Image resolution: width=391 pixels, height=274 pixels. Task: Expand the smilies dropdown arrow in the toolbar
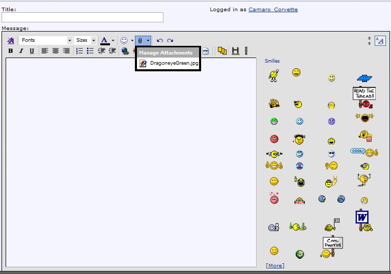132,40
